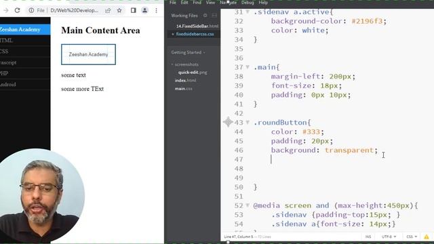Click the browser address bar URL
This screenshot has height=244, width=434.
(x=74, y=11)
